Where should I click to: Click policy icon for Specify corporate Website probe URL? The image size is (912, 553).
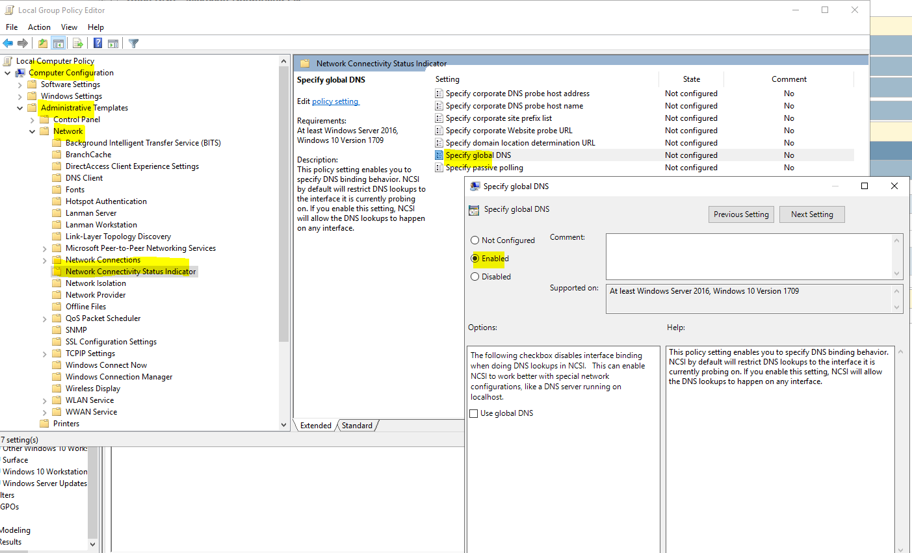[439, 131]
